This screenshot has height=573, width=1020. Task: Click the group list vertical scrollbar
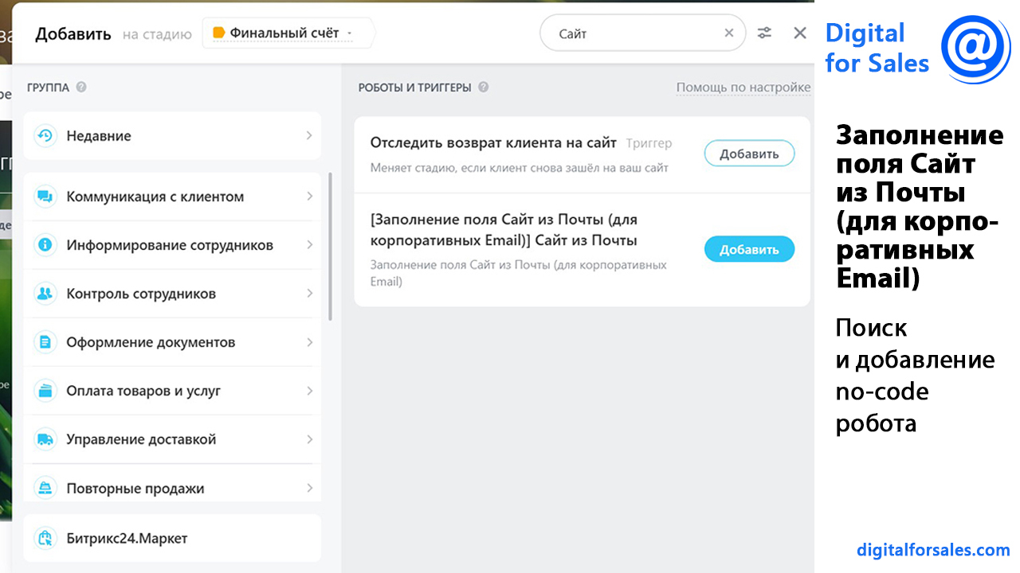click(x=330, y=247)
